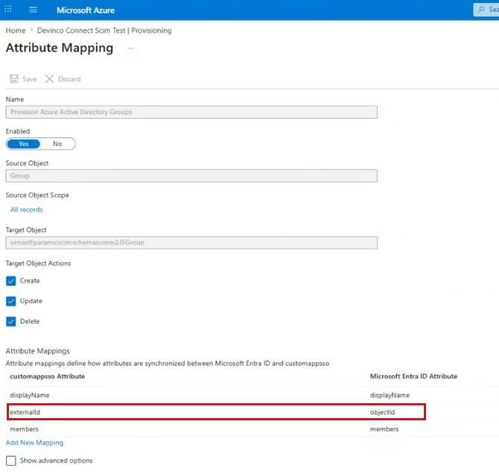Click the Create checkbox label text
499x474 pixels.
30,281
